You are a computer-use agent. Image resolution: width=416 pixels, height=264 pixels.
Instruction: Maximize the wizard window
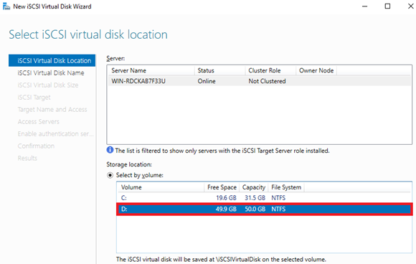[387, 6]
